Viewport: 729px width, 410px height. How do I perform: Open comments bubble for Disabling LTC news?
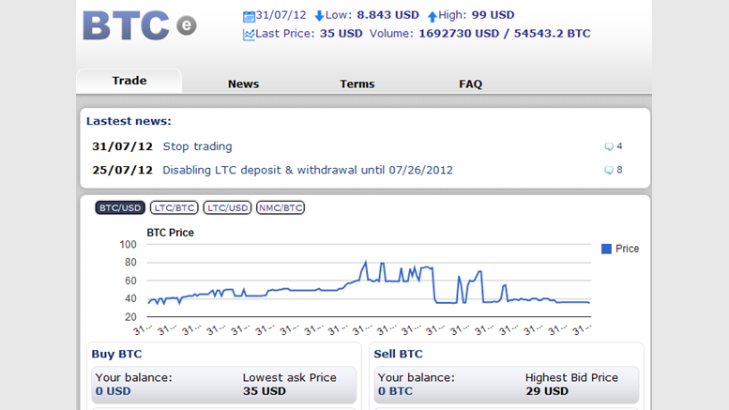[609, 171]
